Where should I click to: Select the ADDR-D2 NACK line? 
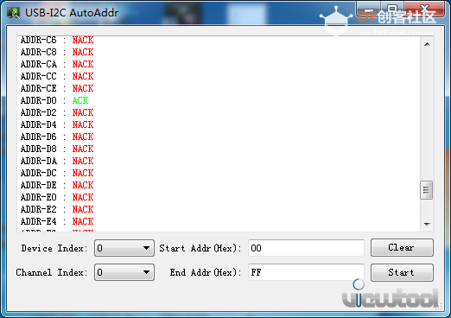(57, 112)
